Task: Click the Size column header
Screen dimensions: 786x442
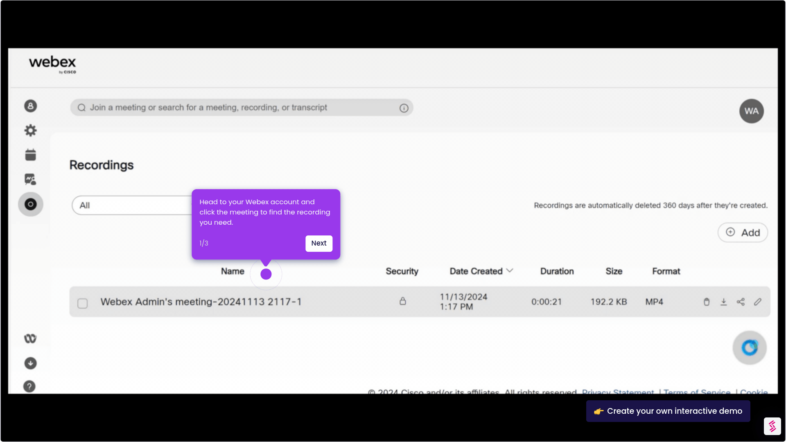Action: 614,271
